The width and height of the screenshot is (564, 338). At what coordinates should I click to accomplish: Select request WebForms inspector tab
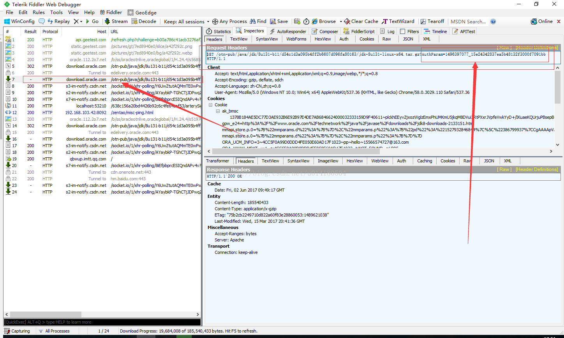point(296,39)
